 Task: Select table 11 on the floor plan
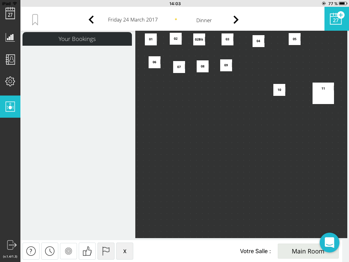(x=323, y=93)
